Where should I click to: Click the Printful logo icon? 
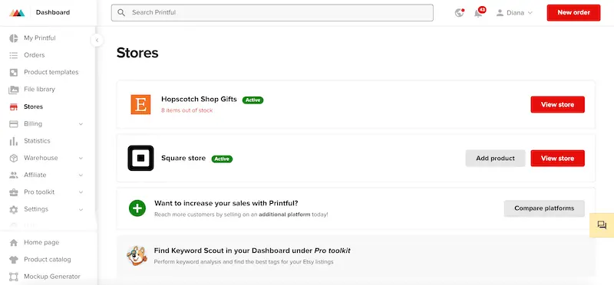pyautogui.click(x=17, y=12)
